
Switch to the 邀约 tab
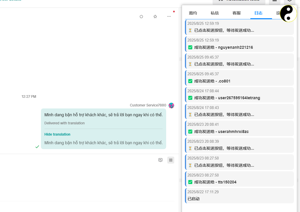(193, 13)
